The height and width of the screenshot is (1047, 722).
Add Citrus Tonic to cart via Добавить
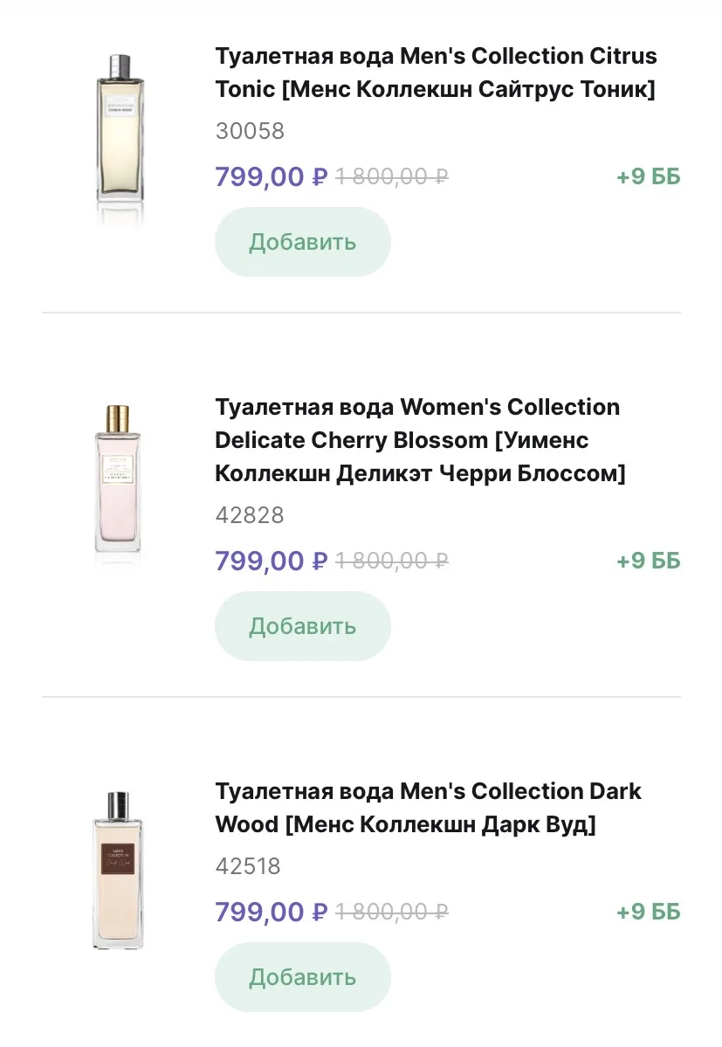point(302,242)
